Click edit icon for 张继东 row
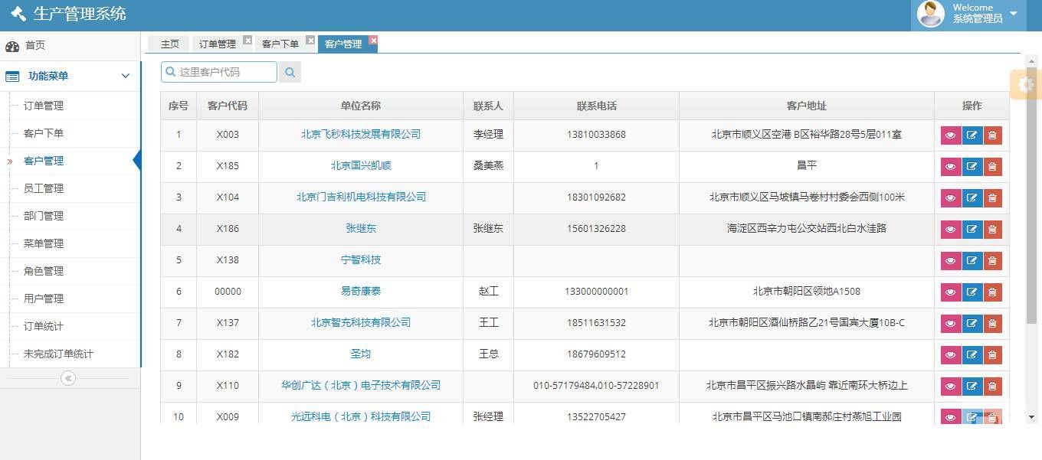Screen dimensions: 1042x460 (972, 230)
